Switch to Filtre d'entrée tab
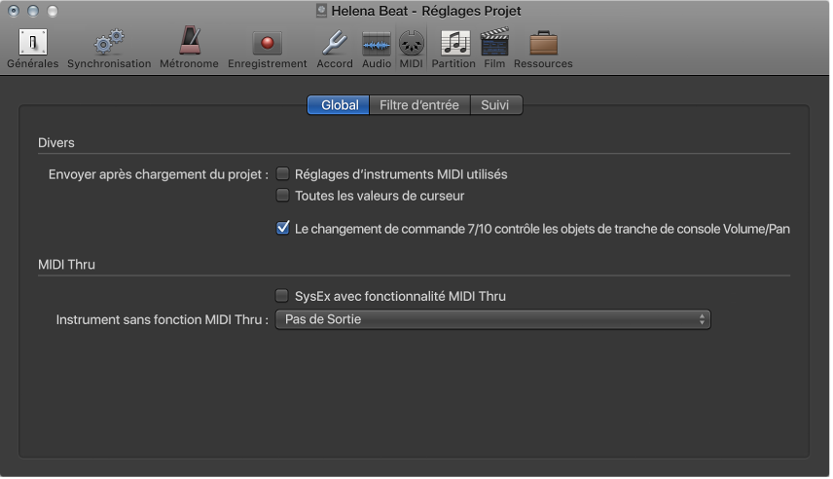This screenshot has width=833, height=479. point(419,105)
